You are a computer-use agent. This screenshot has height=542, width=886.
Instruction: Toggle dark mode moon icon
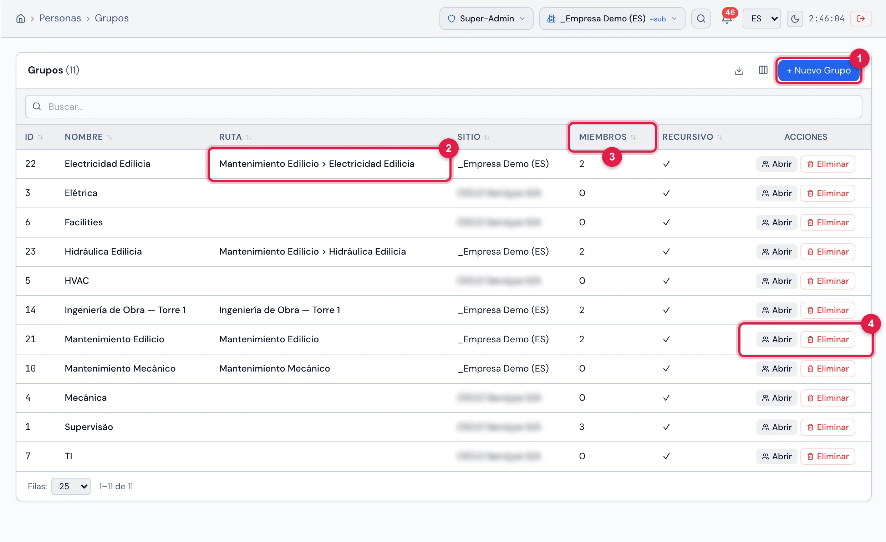795,18
